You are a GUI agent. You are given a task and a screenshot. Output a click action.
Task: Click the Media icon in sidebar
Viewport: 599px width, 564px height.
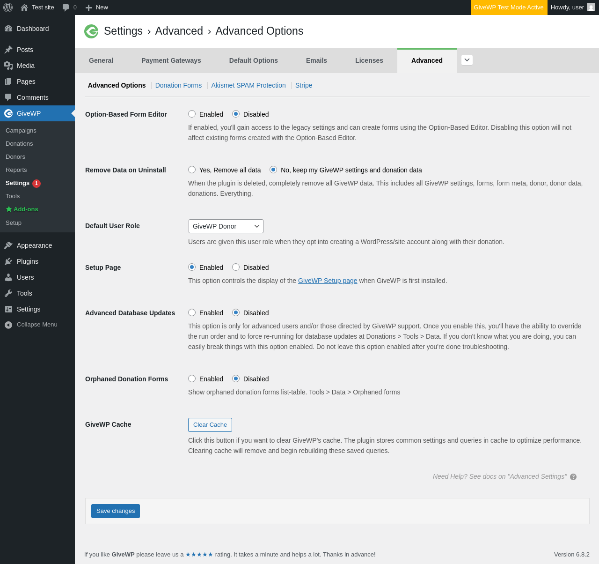(8, 66)
